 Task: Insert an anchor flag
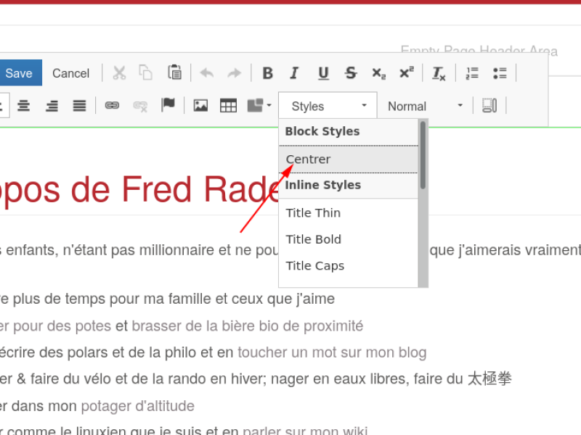pyautogui.click(x=168, y=105)
